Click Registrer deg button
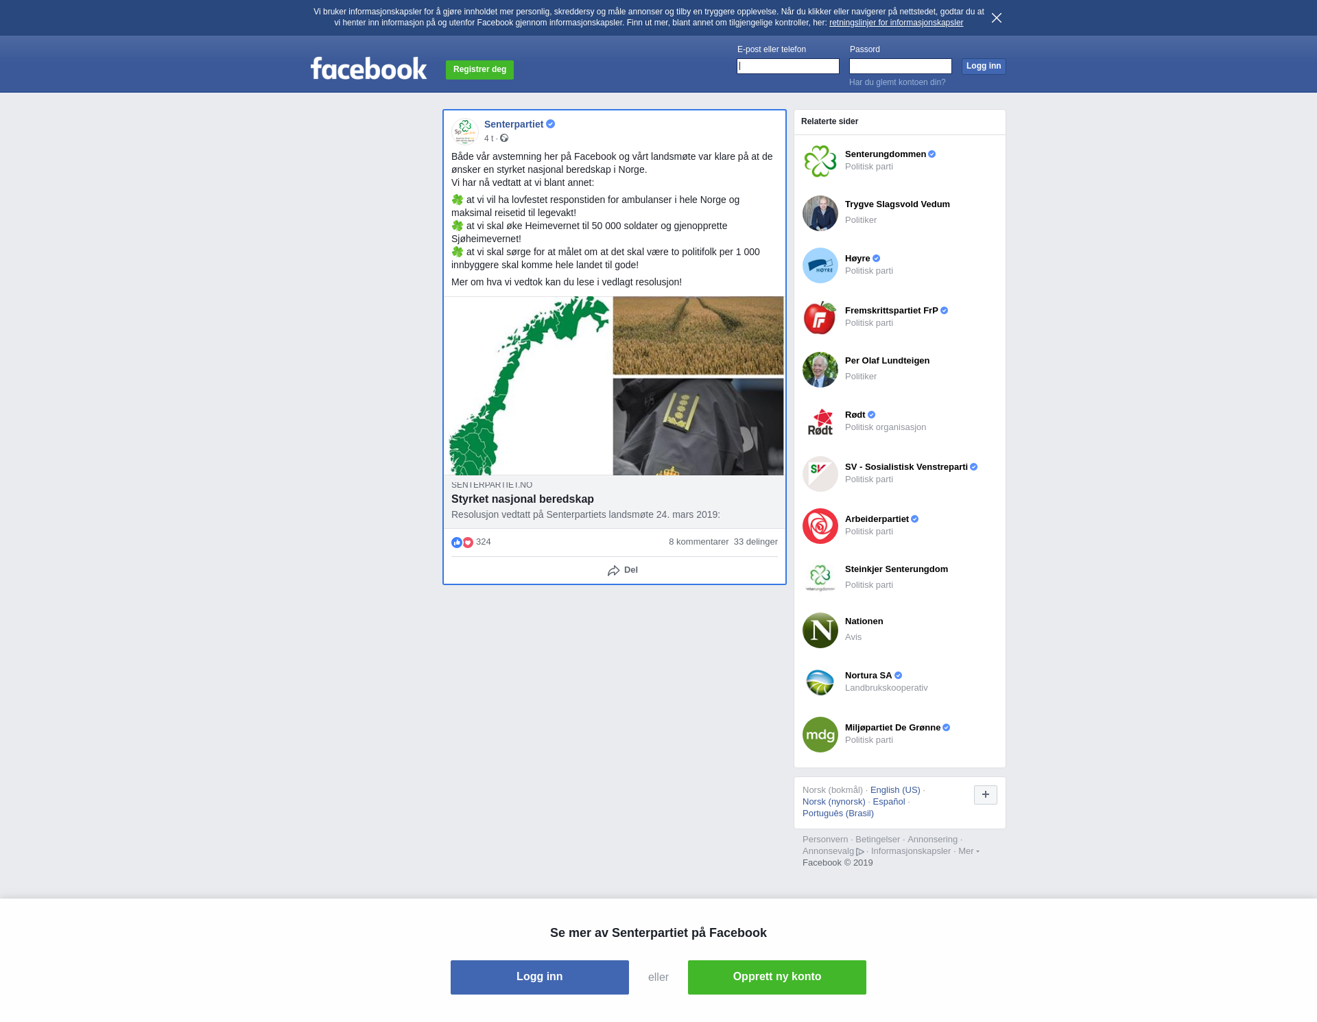Screen dimensions: 1317x1022 [x=479, y=70]
